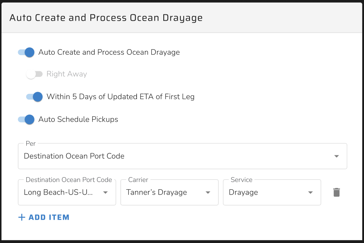Turn off the Auto Schedule Pickups switch
Image resolution: width=364 pixels, height=243 pixels.
(26, 119)
